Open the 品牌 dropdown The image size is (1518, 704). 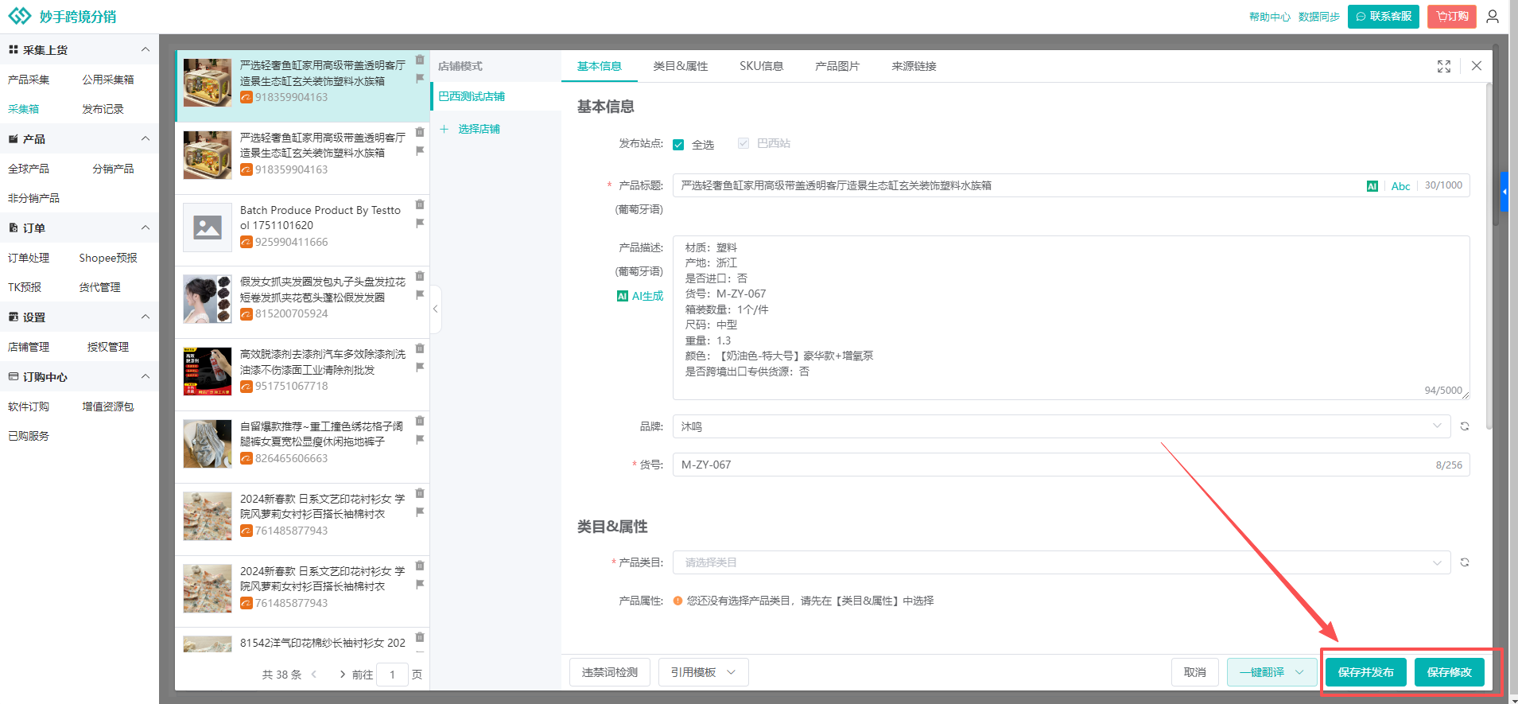point(1062,426)
